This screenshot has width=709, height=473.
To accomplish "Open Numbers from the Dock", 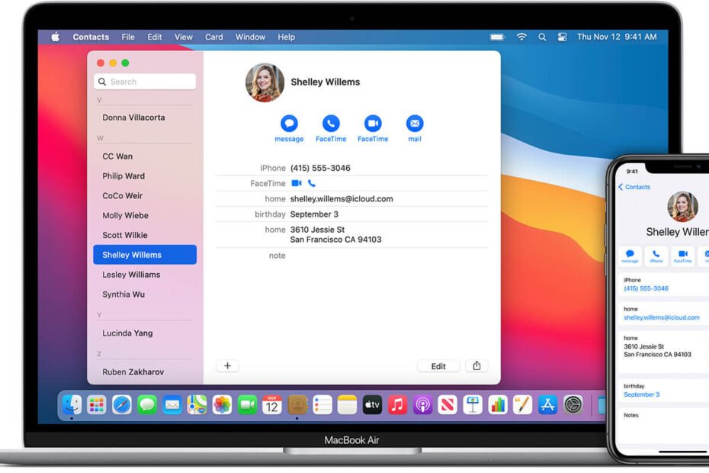I will pyautogui.click(x=497, y=404).
